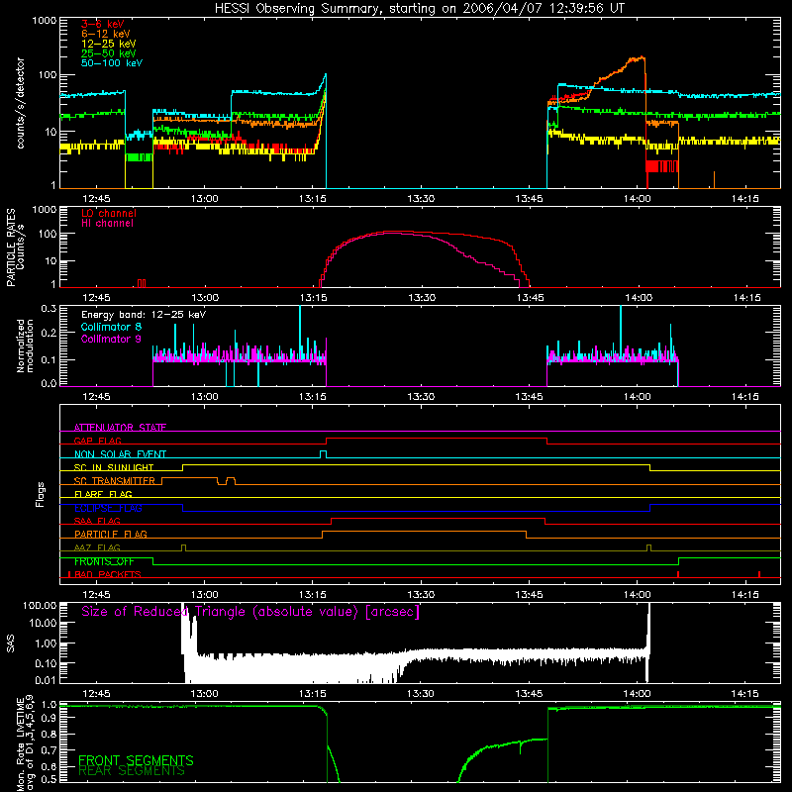
Task: Select the 'FRONT SEGMENTS' legend label
Action: (x=136, y=760)
